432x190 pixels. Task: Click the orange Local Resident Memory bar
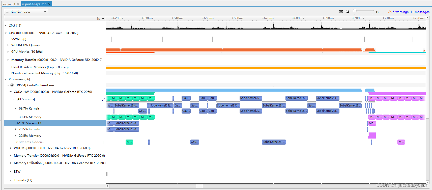[x=266, y=68]
